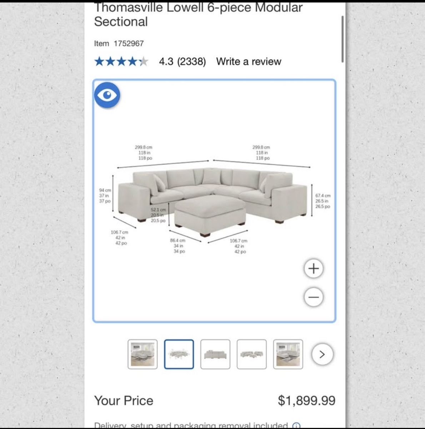Click the main sectional dimensions image

[x=214, y=200]
